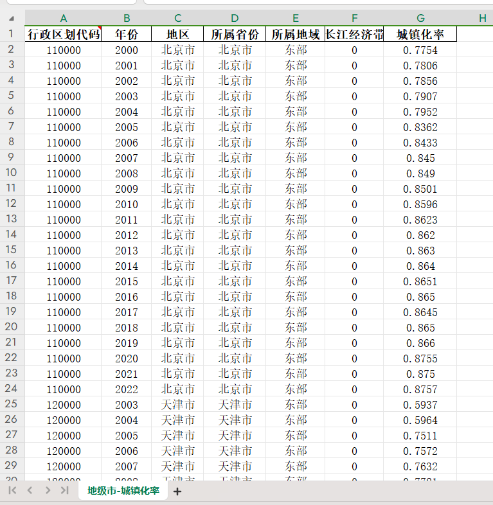
Task: Click 地区 cell 北京市 in row 17
Action: [177, 282]
